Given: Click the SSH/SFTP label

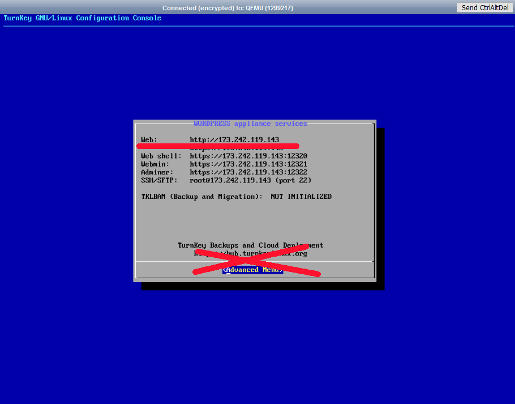Looking at the screenshot, I should (159, 180).
